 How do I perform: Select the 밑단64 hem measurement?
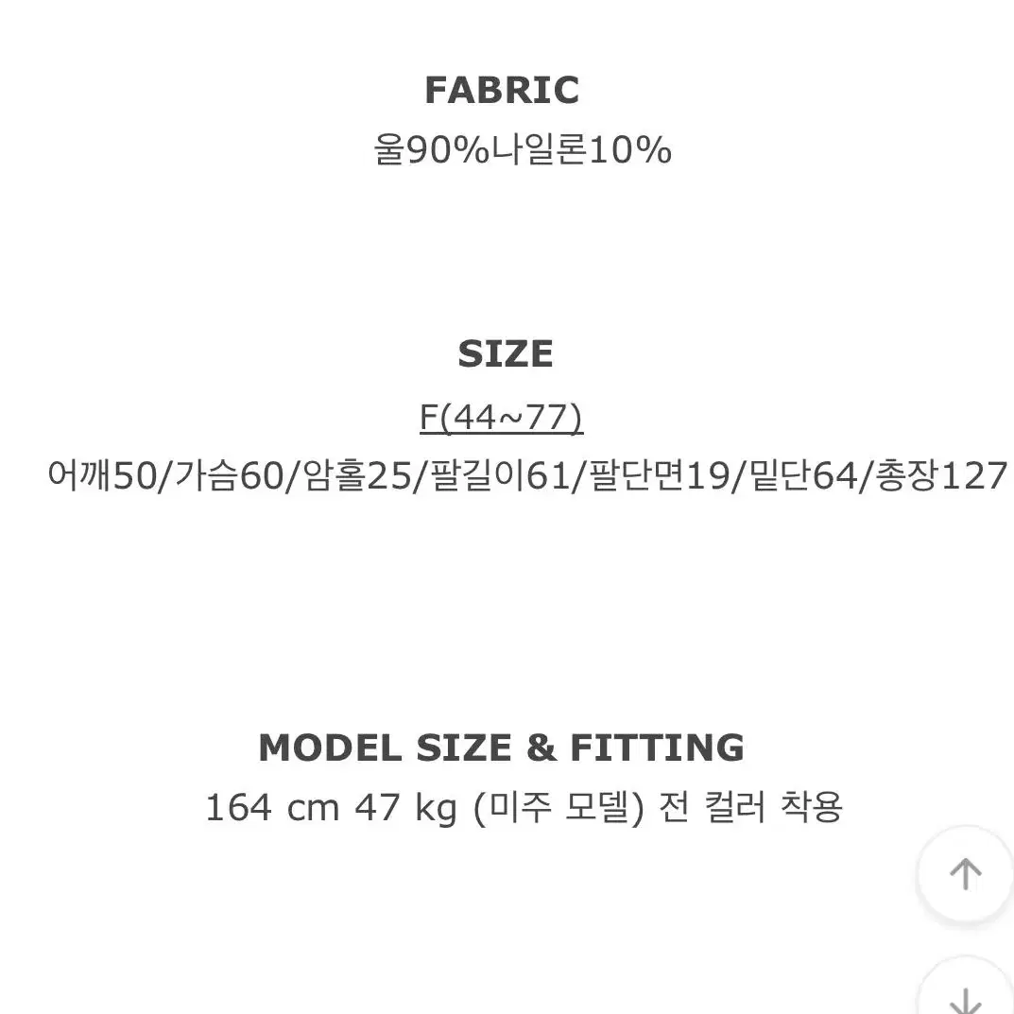[x=803, y=475]
